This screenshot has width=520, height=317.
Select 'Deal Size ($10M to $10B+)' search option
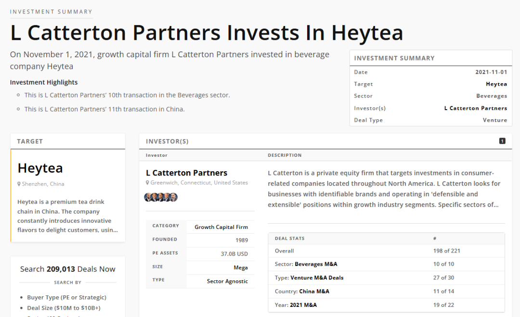click(x=64, y=308)
